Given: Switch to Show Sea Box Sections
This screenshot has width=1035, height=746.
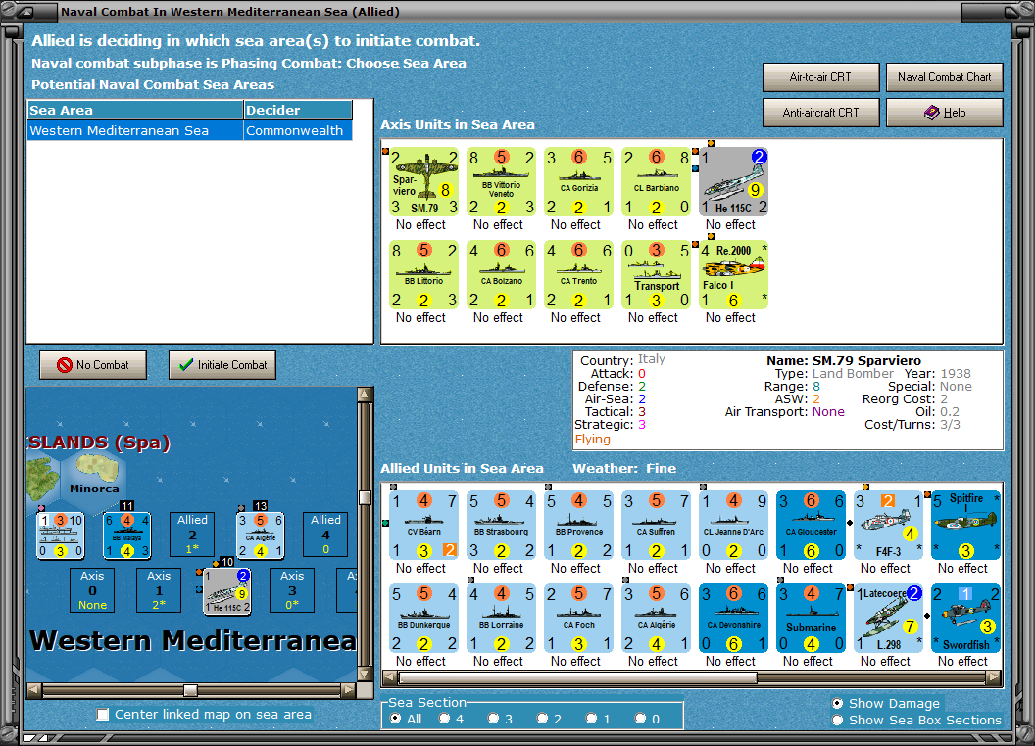Looking at the screenshot, I should pos(838,719).
